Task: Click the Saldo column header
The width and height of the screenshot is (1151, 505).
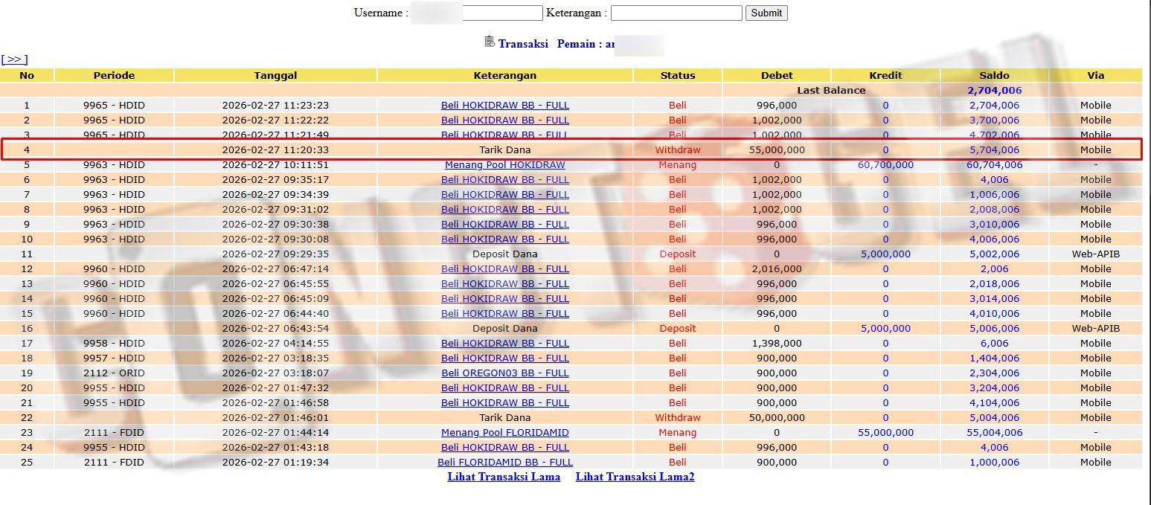Action: point(994,75)
